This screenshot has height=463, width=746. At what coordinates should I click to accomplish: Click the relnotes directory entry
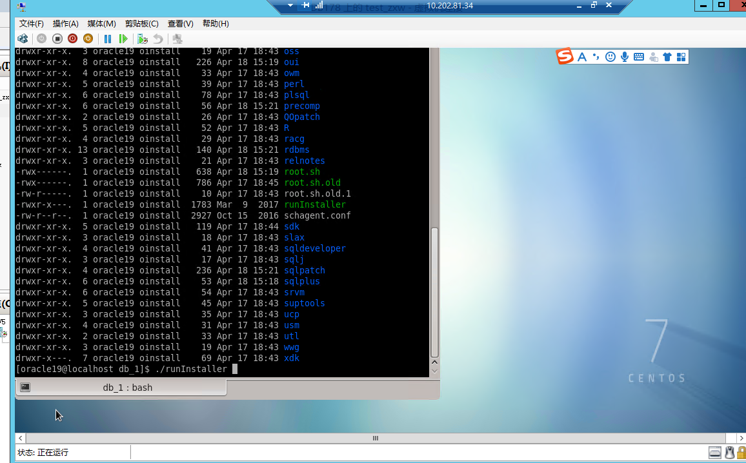coord(305,161)
